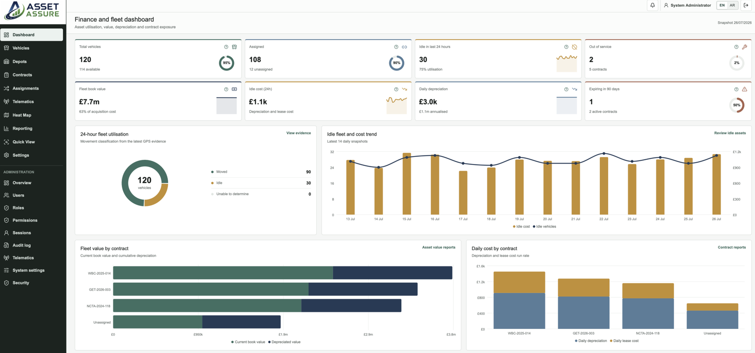
Task: Click the 95% ring on Total vehicles card
Action: pos(226,63)
